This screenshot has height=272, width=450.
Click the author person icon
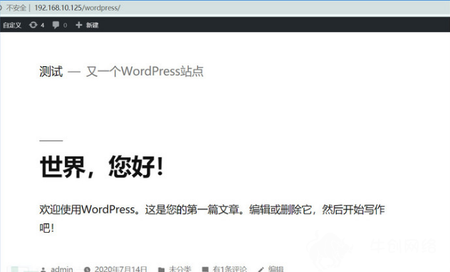click(x=43, y=269)
